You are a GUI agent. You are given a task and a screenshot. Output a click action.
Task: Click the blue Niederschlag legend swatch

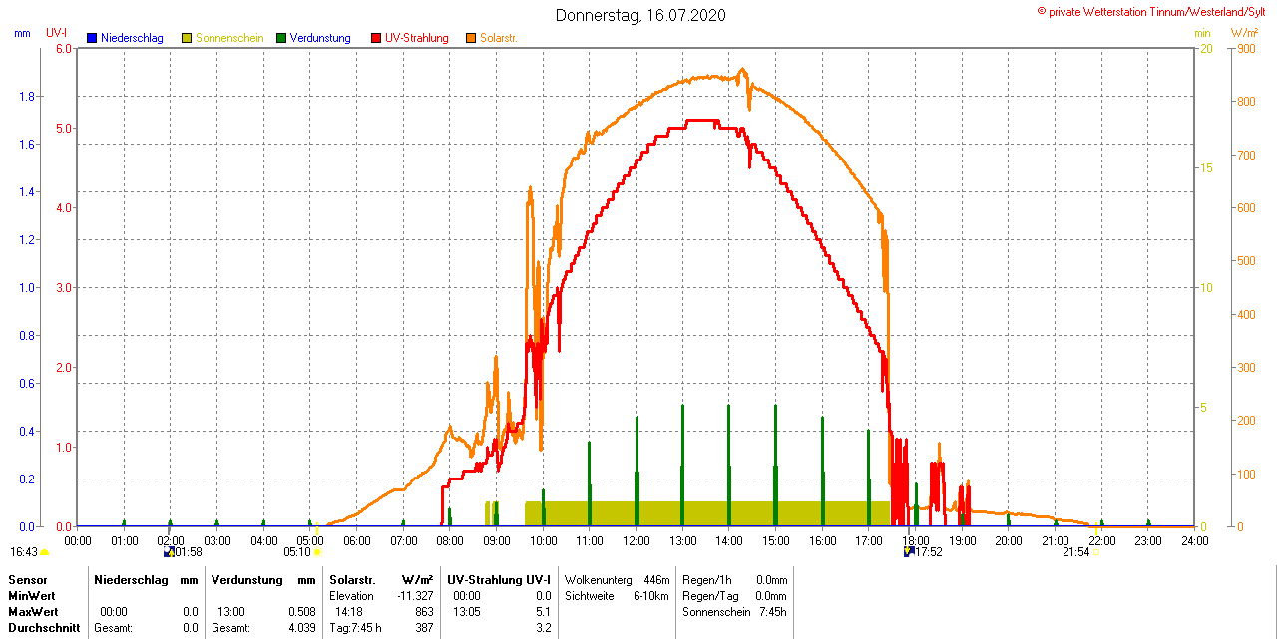[x=93, y=38]
